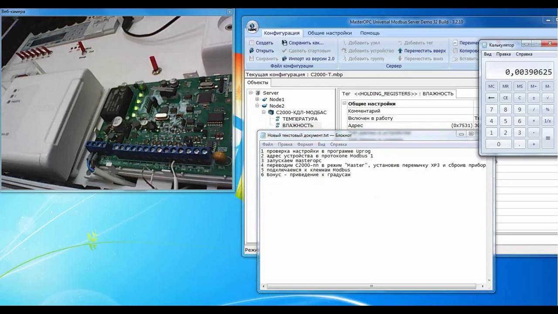Open the Общие настройки ribbon tab

tap(330, 33)
